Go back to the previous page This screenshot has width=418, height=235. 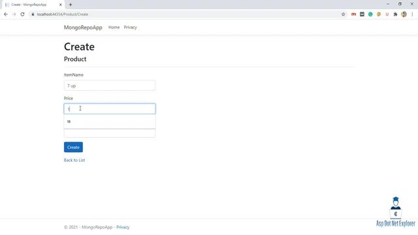pos(6,14)
